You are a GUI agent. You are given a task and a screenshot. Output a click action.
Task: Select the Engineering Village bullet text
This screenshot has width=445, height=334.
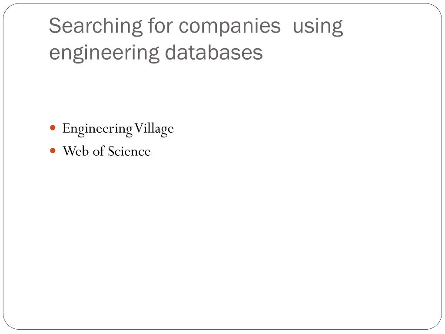118,129
